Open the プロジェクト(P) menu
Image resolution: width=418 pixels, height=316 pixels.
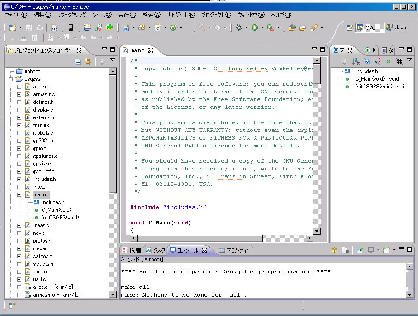[x=216, y=15]
